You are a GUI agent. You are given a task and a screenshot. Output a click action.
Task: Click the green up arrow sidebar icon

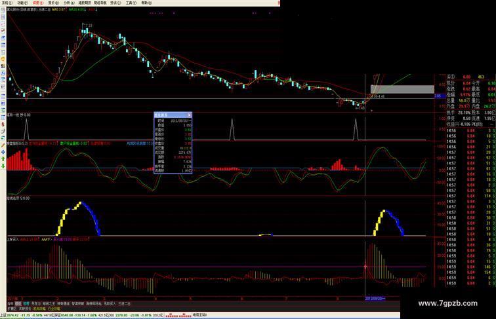point(3,159)
